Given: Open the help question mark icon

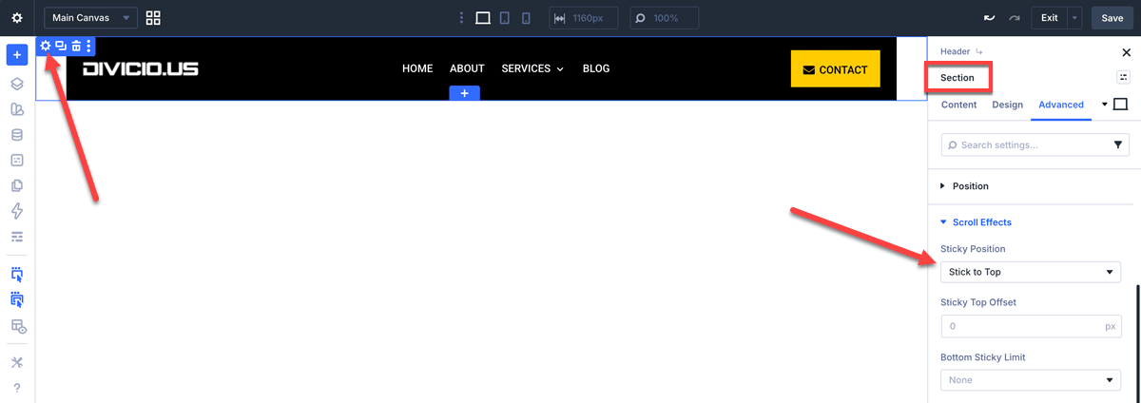Looking at the screenshot, I should click(17, 388).
